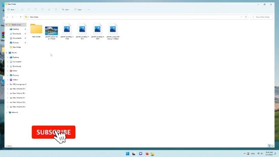Click the Share icon in toolbar

[x=49, y=10]
